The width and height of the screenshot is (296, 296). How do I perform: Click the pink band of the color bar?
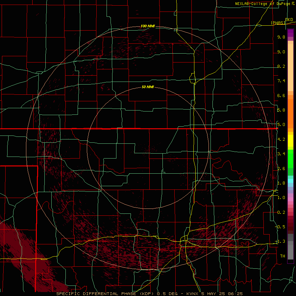[x=290, y=199]
